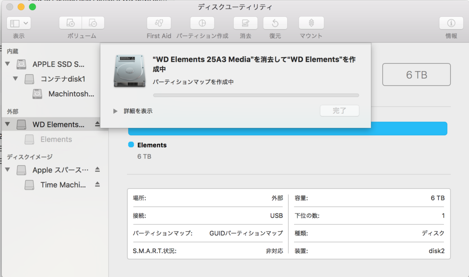Viewport: 469px width, 277px height.
Task: Click the 外部 sidebar section header
Action: pos(12,112)
